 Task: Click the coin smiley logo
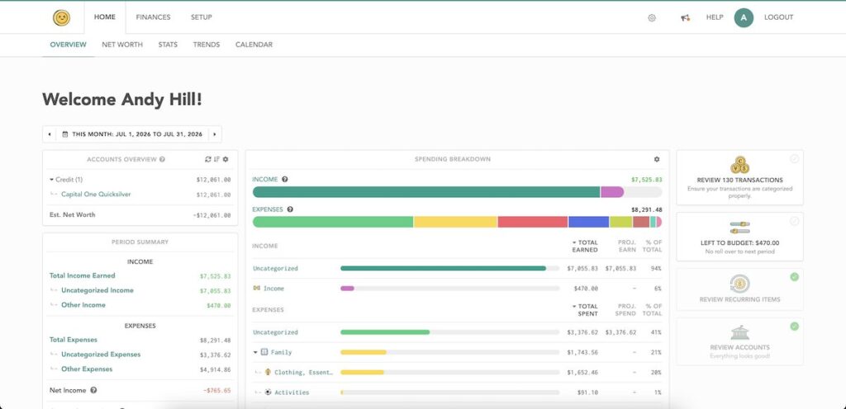click(61, 18)
